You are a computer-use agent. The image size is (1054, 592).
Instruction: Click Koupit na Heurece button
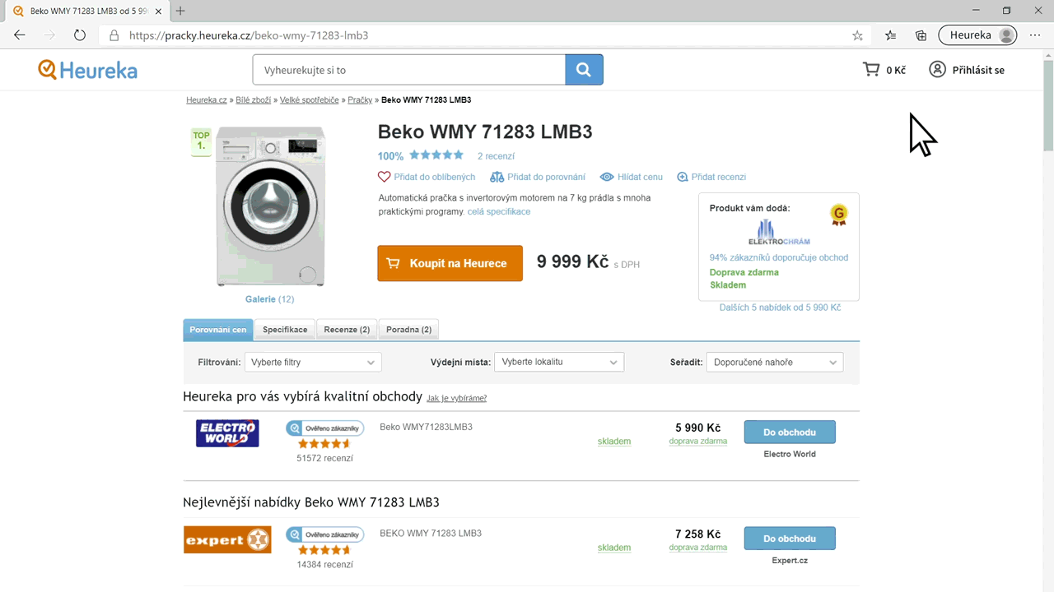click(x=450, y=263)
